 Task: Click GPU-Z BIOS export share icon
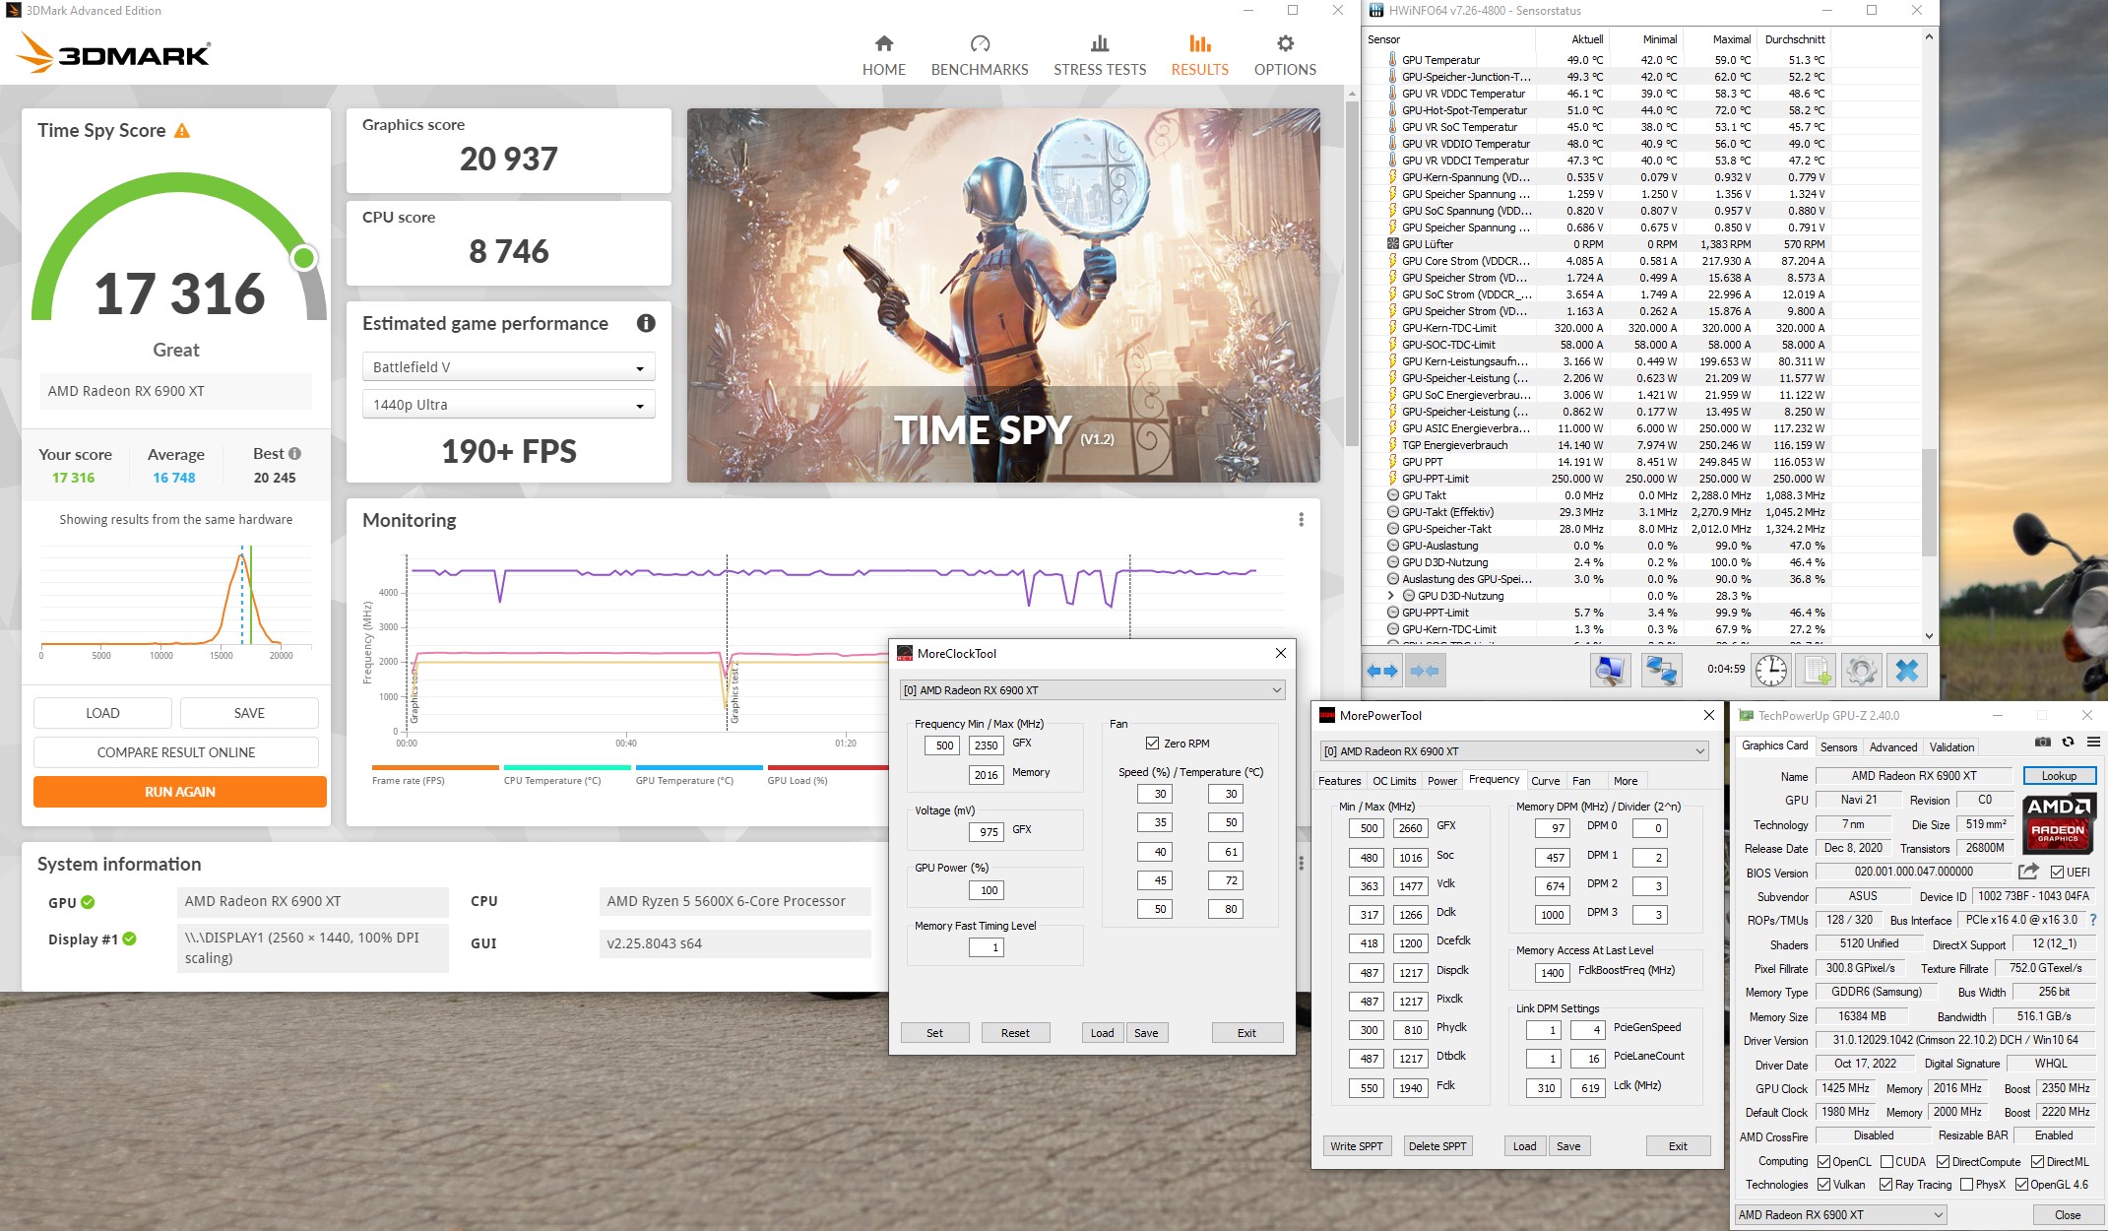[x=2028, y=872]
